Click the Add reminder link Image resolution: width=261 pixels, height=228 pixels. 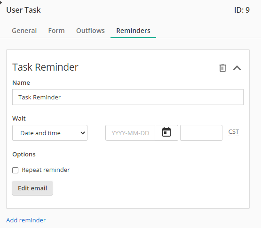(26, 220)
